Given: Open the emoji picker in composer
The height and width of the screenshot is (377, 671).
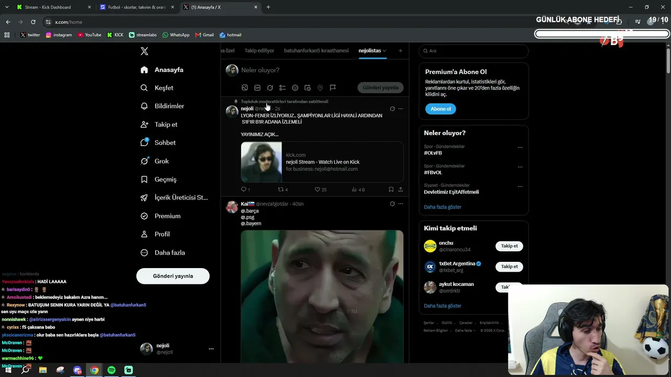Looking at the screenshot, I should [295, 88].
